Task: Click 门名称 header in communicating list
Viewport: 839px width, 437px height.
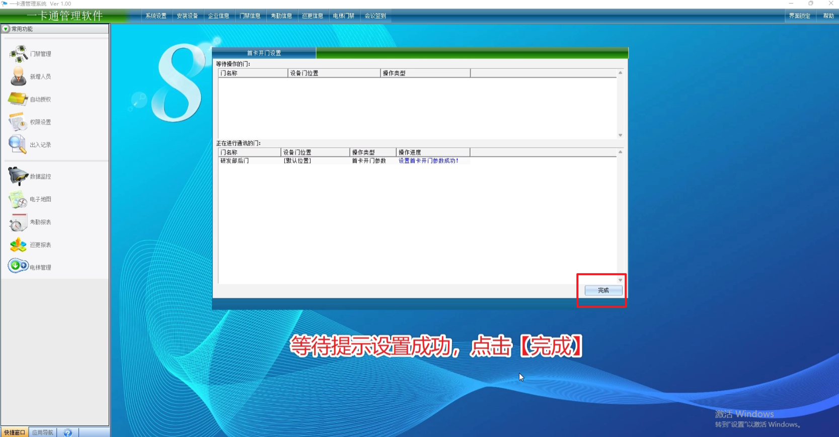Action: (x=250, y=152)
